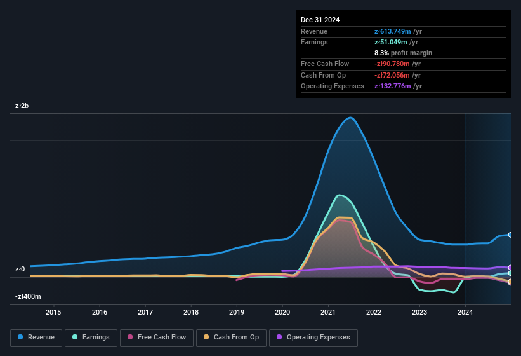The image size is (521, 356).
Task: Click the -zł90.780m free cash flow value
Action: tap(392, 64)
